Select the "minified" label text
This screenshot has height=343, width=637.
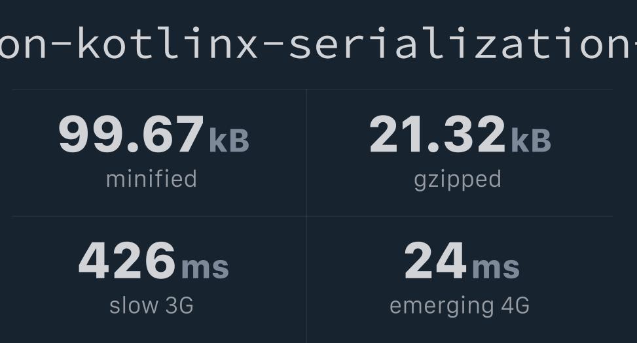[151, 179]
